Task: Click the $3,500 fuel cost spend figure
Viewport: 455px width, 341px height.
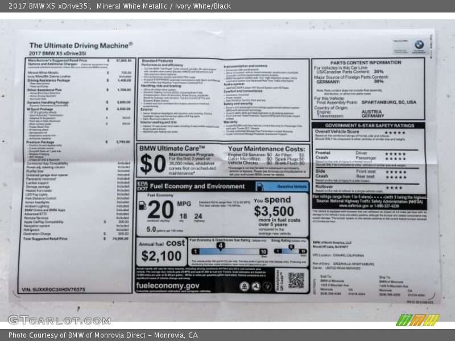Action: [x=274, y=211]
